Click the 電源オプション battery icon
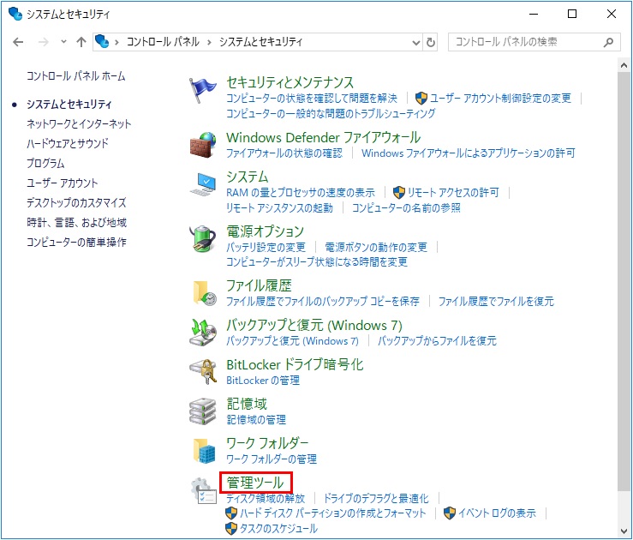Screen dimensions: 633x540 coord(203,238)
